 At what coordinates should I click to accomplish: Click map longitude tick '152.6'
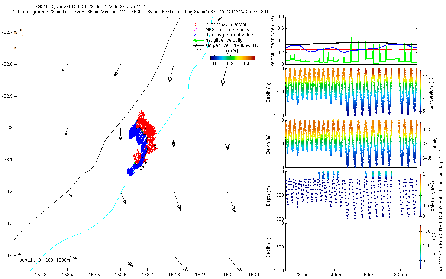tap(121, 275)
